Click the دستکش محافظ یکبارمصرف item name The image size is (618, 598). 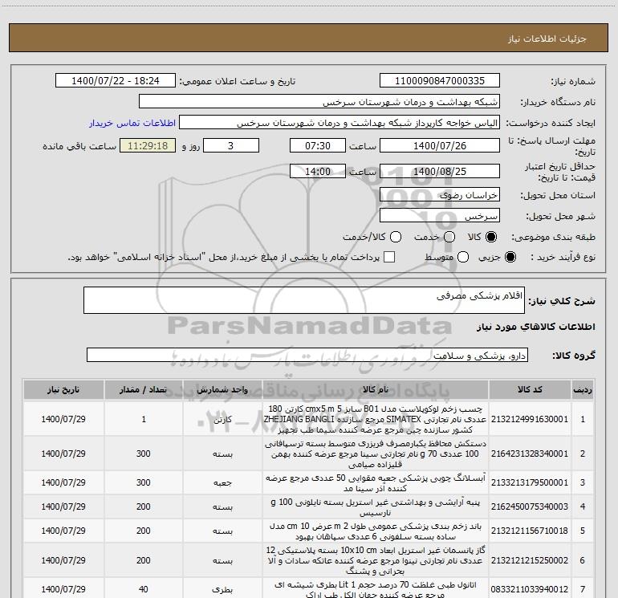coord(376,454)
